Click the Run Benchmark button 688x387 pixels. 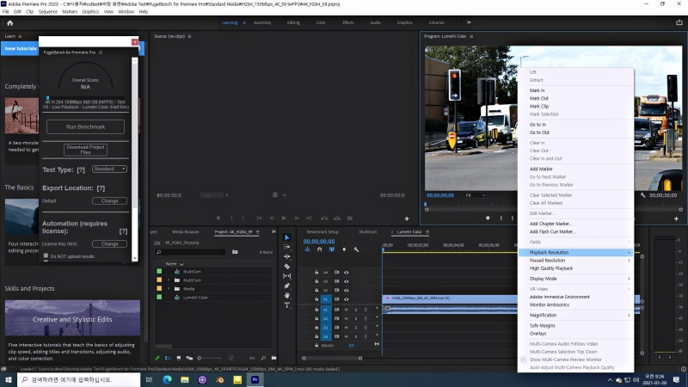[x=85, y=126]
